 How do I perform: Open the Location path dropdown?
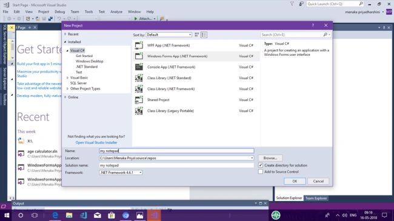tap(252, 158)
